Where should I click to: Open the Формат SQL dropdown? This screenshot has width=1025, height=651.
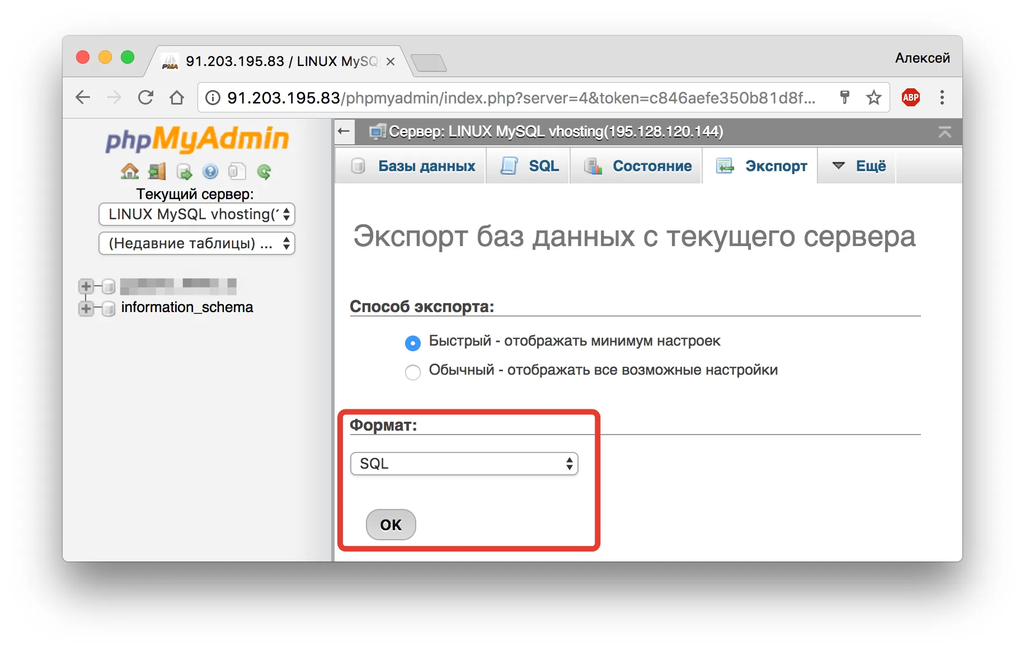(463, 464)
